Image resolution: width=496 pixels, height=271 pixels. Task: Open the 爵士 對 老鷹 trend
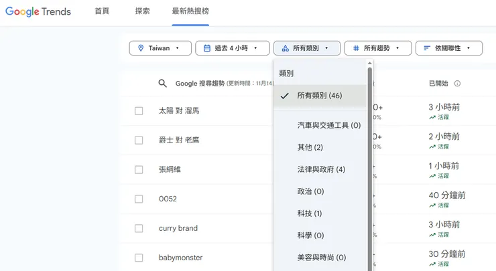(x=179, y=141)
